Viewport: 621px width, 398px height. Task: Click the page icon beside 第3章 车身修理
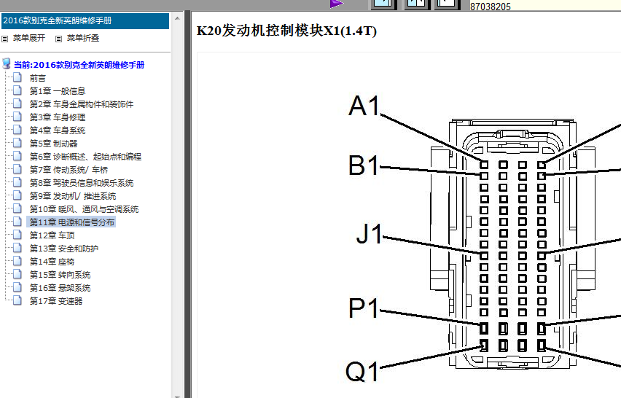(17, 117)
